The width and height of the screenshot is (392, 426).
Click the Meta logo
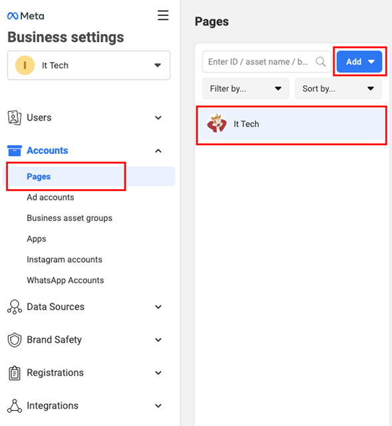[25, 16]
